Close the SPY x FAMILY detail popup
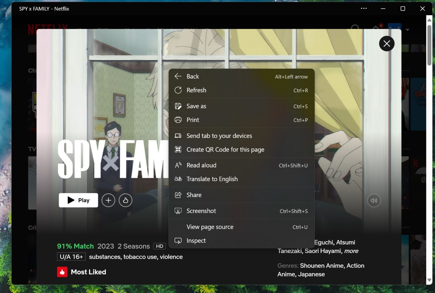 tap(387, 44)
